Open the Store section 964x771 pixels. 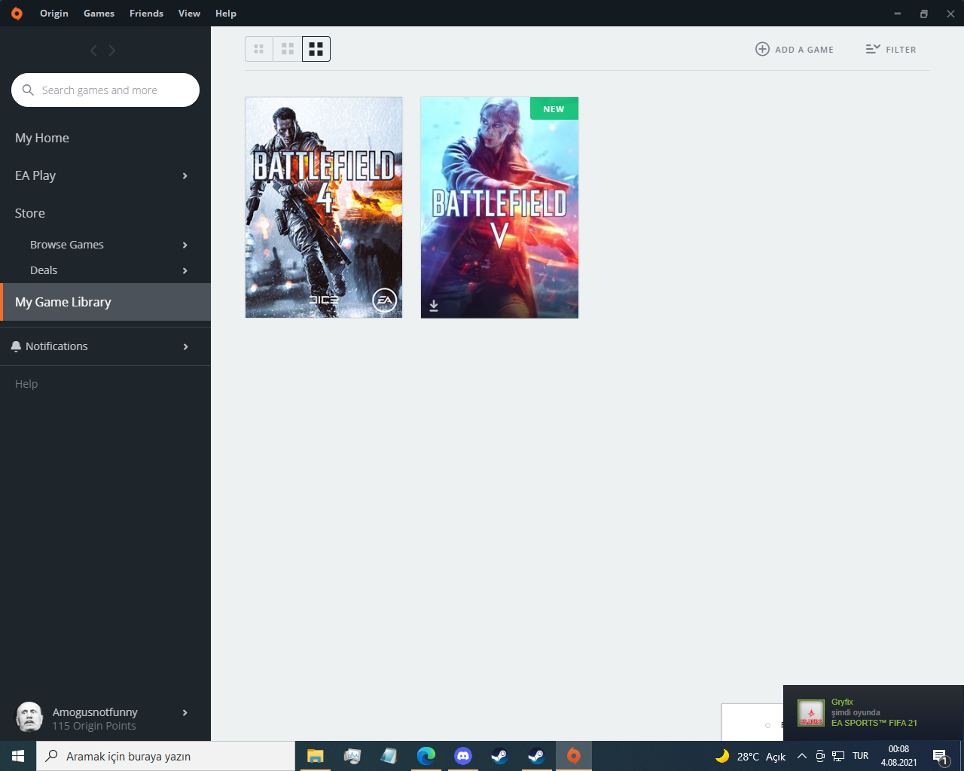coord(30,213)
